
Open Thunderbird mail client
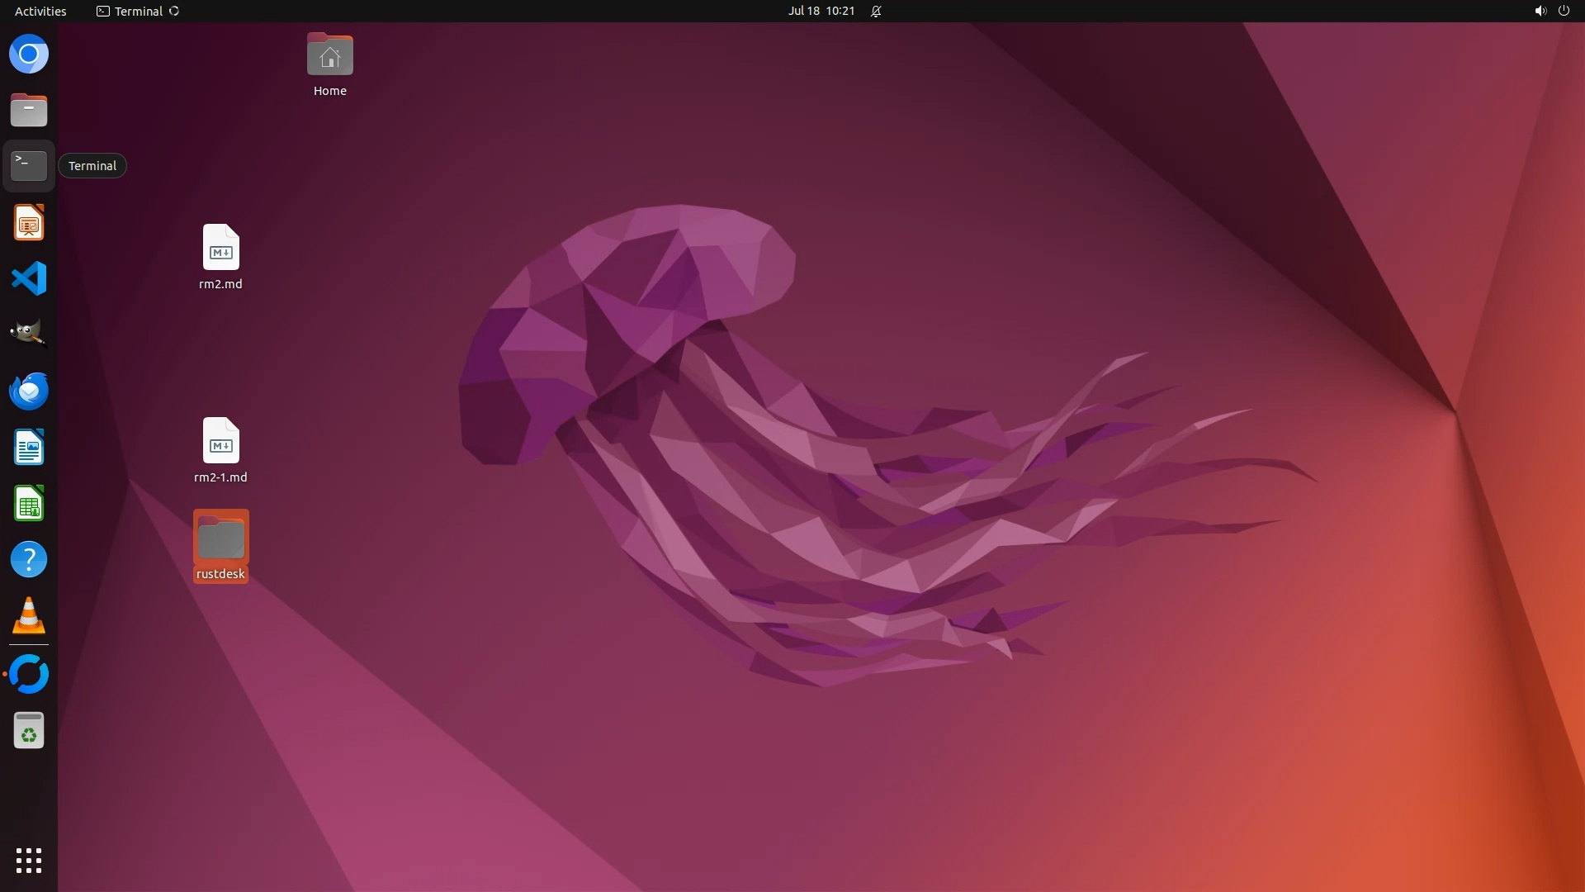pyautogui.click(x=29, y=391)
